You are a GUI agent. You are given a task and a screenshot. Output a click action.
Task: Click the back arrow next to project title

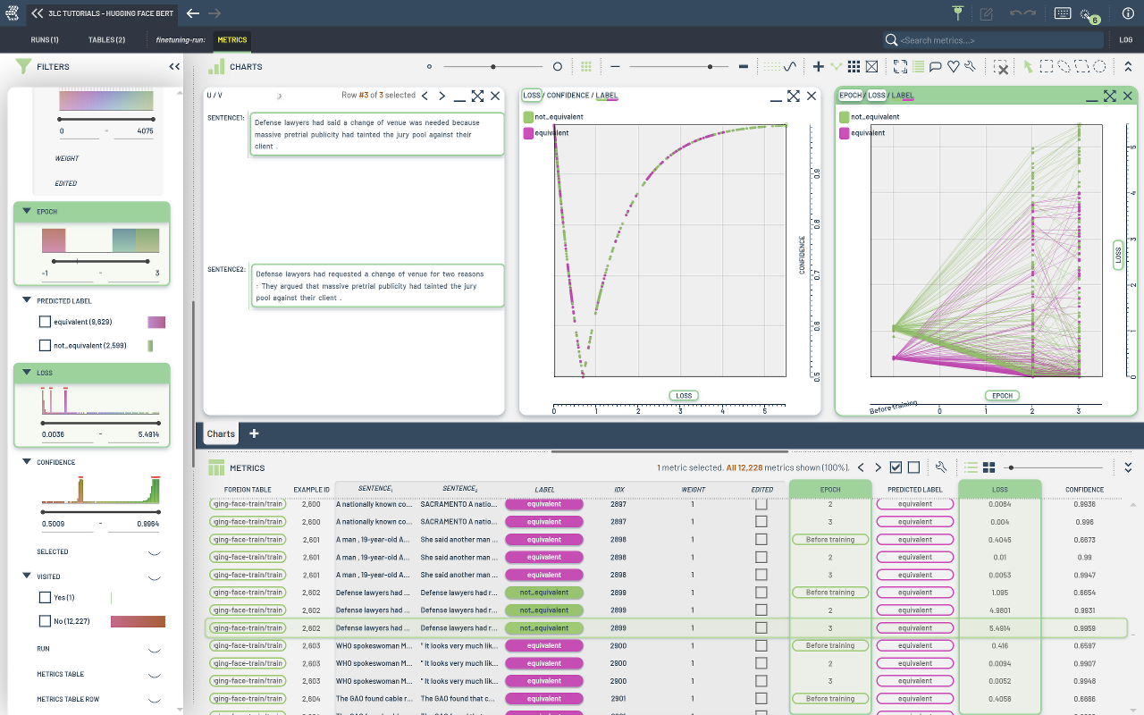coord(193,13)
